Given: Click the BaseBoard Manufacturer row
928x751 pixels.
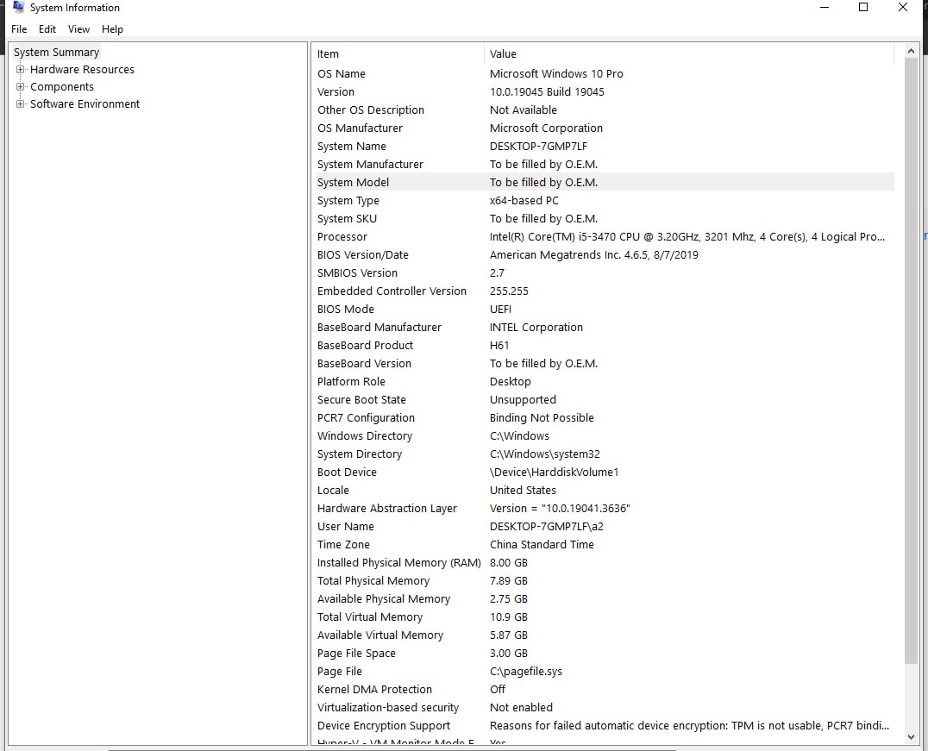Looking at the screenshot, I should pos(603,328).
